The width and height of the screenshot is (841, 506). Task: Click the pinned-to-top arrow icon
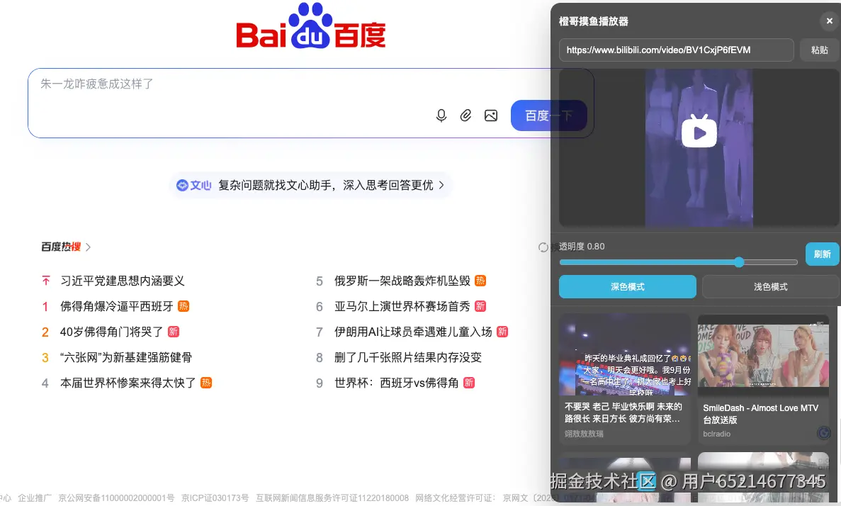pos(45,281)
